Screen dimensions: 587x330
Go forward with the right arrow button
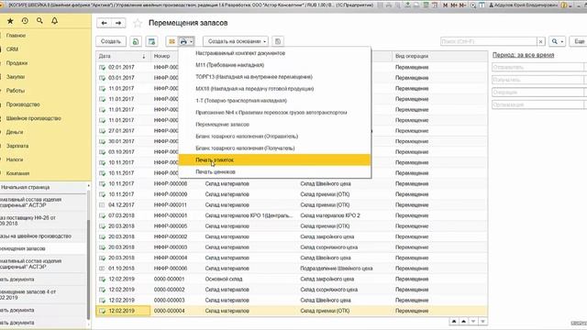118,23
